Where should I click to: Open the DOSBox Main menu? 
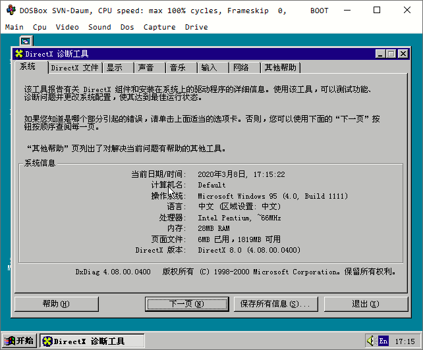point(14,27)
